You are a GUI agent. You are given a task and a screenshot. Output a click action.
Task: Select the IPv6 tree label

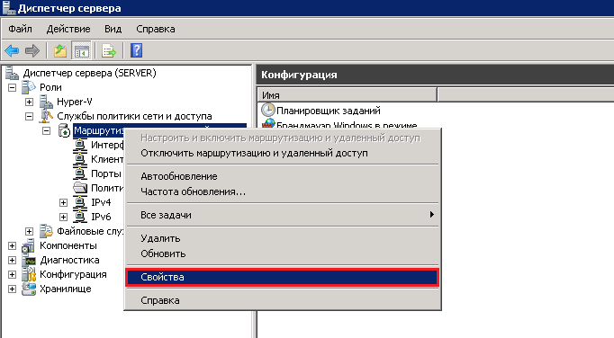click(101, 217)
